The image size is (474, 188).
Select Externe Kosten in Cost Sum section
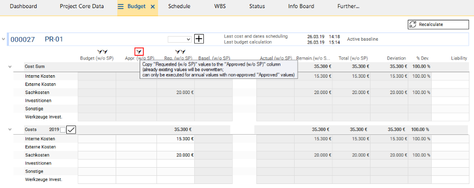pos(40,84)
